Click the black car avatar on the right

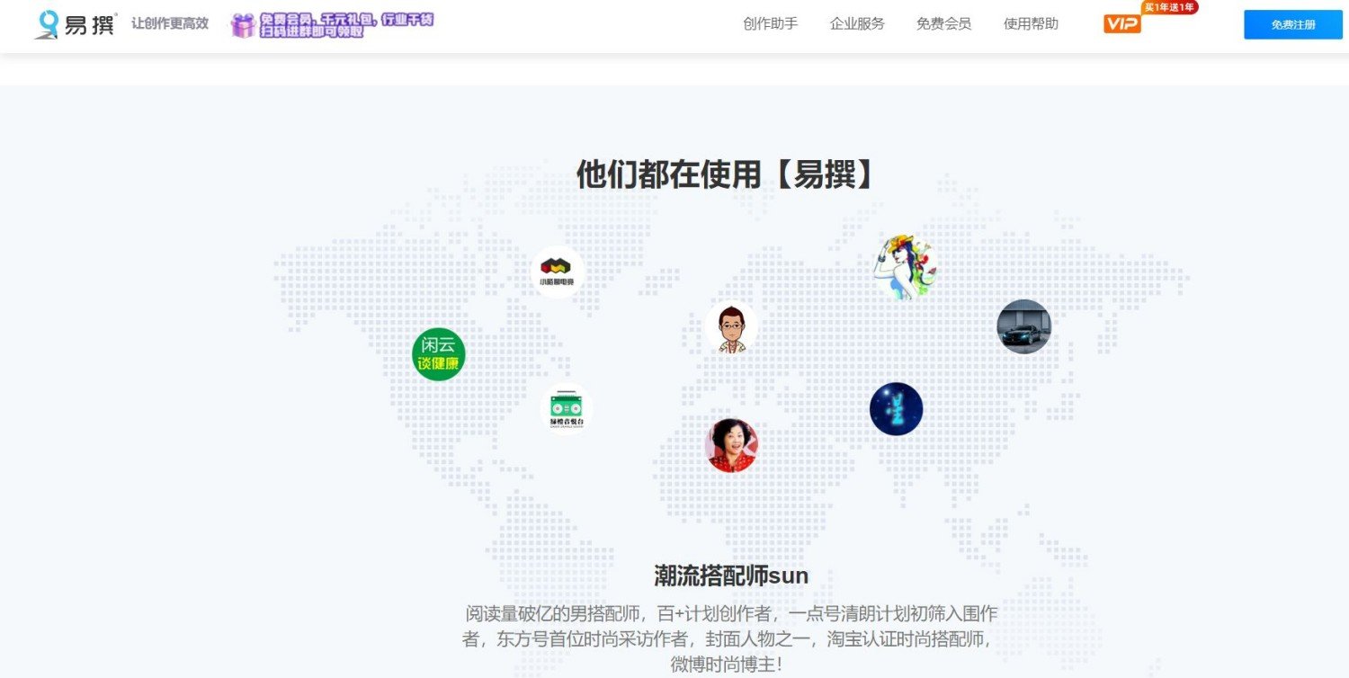(x=1024, y=326)
